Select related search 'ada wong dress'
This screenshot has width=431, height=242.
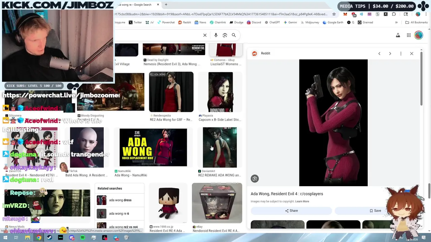point(120,200)
